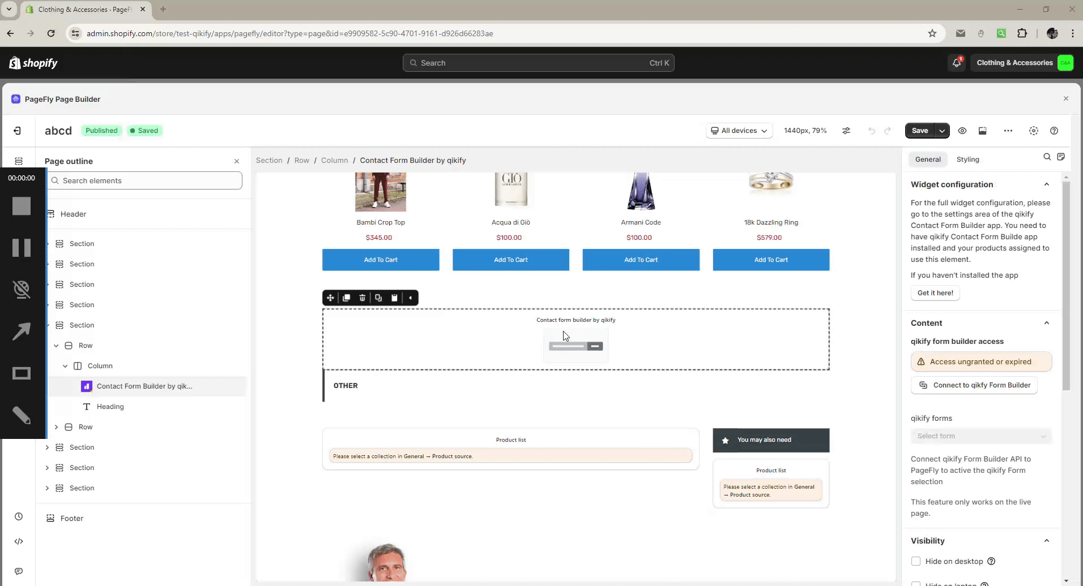
Task: Open the Shopify notifications bell
Action: click(957, 63)
